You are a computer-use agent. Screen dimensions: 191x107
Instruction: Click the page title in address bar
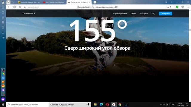[x=98, y=7]
